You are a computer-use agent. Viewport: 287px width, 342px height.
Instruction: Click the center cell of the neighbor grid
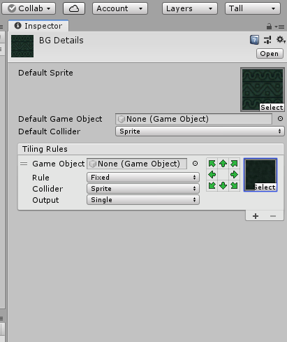point(223,175)
